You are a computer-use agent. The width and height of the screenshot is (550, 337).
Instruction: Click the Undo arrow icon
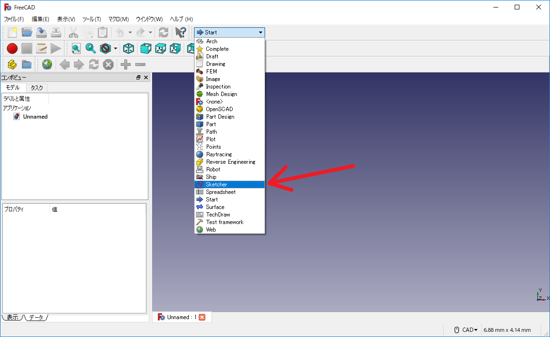click(120, 32)
